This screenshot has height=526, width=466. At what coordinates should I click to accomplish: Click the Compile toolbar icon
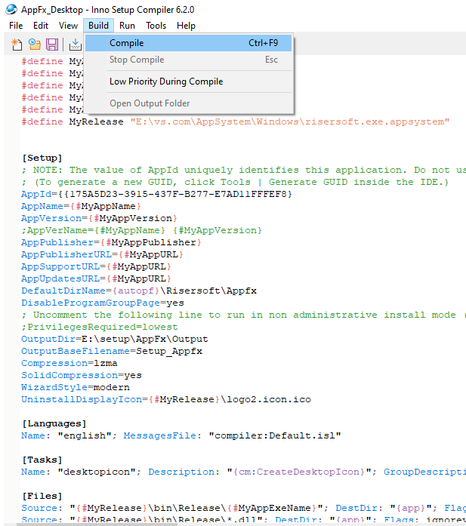[76, 45]
